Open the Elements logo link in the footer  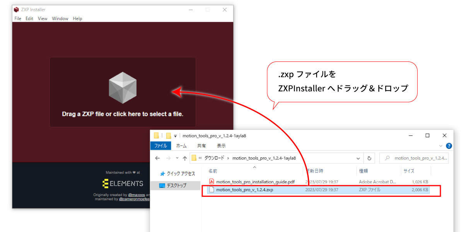coord(123,184)
